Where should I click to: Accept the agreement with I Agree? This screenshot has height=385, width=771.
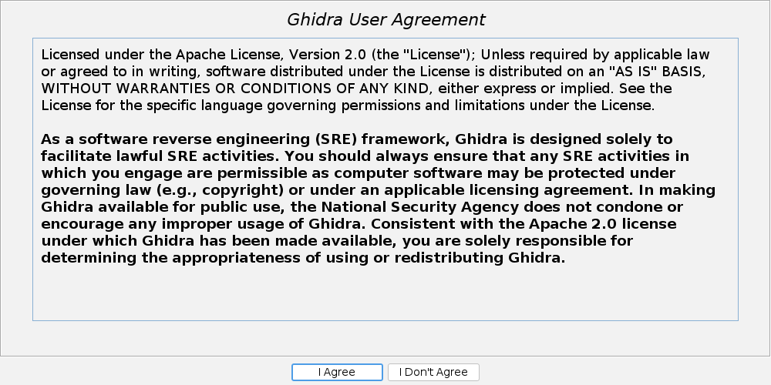pyautogui.click(x=337, y=372)
